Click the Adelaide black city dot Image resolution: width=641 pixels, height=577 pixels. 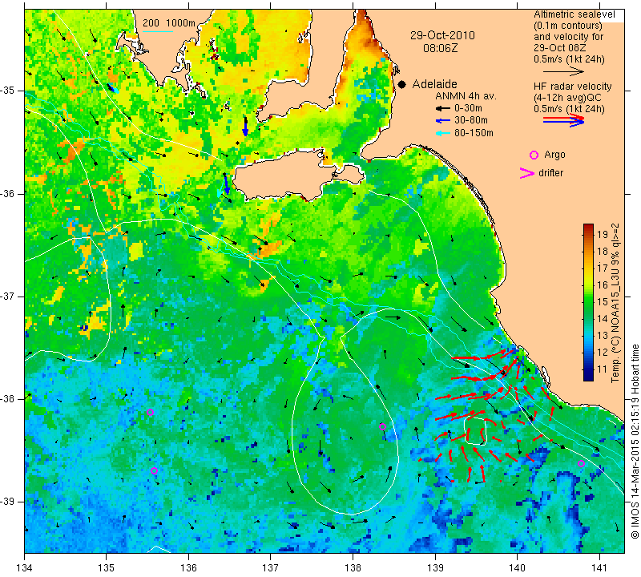click(x=402, y=84)
